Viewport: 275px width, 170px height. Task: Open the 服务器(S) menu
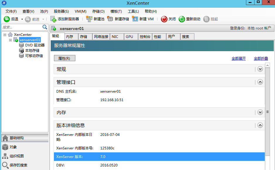[61, 11]
